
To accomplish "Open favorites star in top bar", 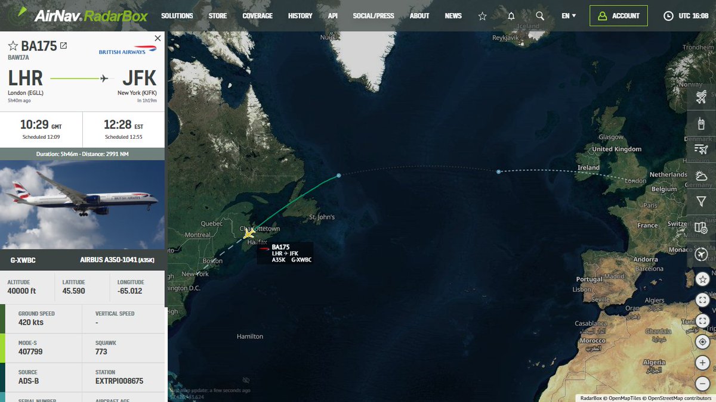I will coord(482,16).
